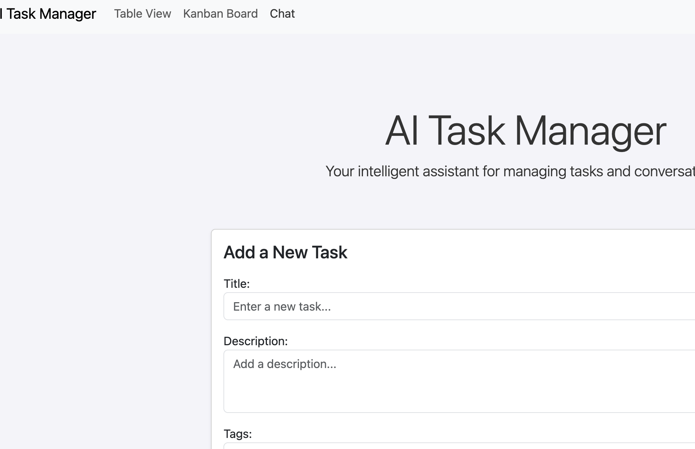Click the large AI Task Manager page title
This screenshot has height=449, width=695.
point(525,131)
